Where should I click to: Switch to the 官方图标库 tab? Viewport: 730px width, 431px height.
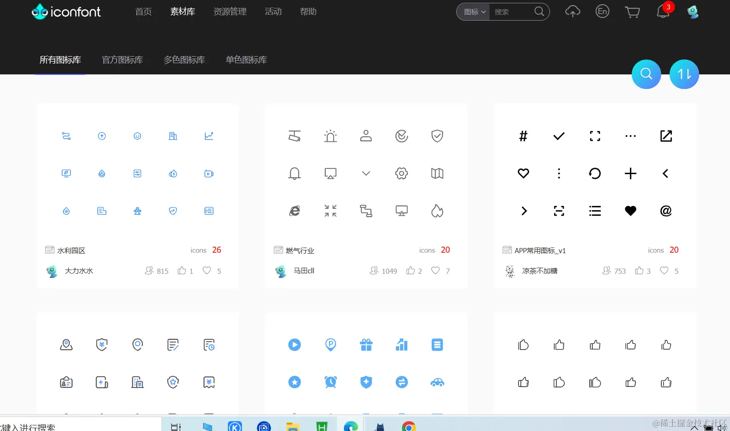122,59
